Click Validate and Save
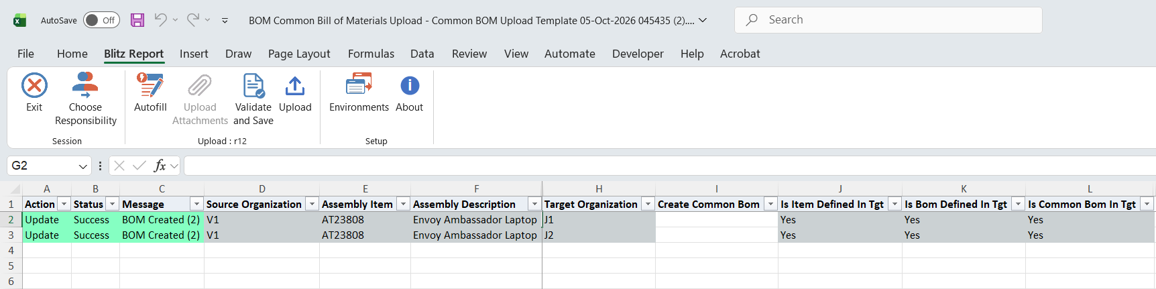 tap(253, 99)
